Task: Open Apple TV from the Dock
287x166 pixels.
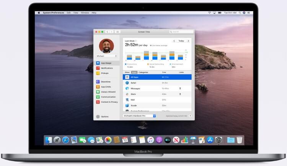Action: 168,140
